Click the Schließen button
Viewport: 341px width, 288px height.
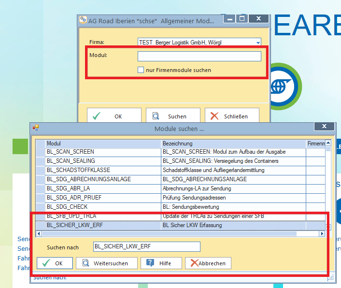pos(232,116)
